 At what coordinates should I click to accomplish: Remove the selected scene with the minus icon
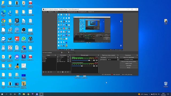pyautogui.click(x=46, y=72)
